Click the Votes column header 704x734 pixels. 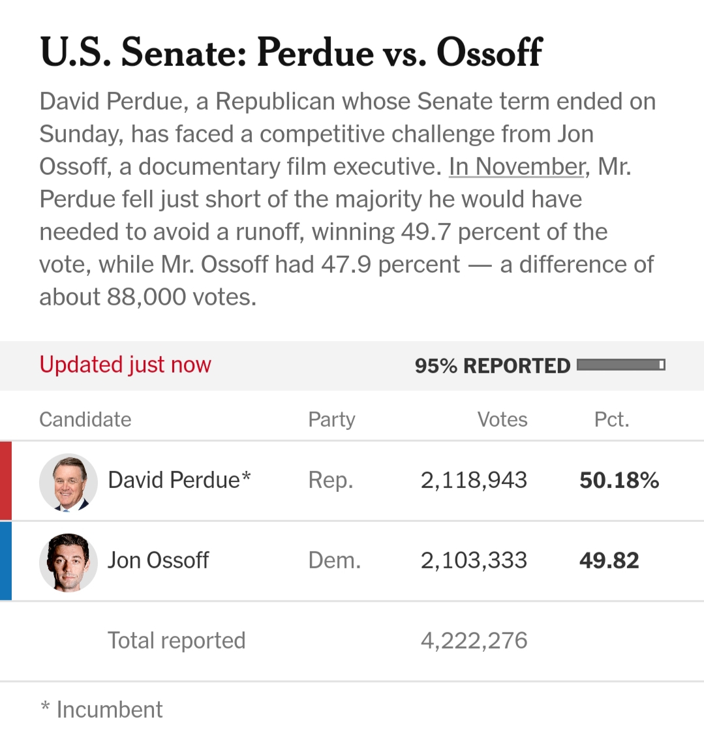pos(502,420)
